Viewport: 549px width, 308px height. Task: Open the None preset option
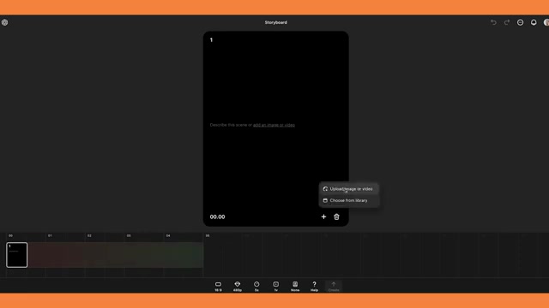[x=295, y=287]
